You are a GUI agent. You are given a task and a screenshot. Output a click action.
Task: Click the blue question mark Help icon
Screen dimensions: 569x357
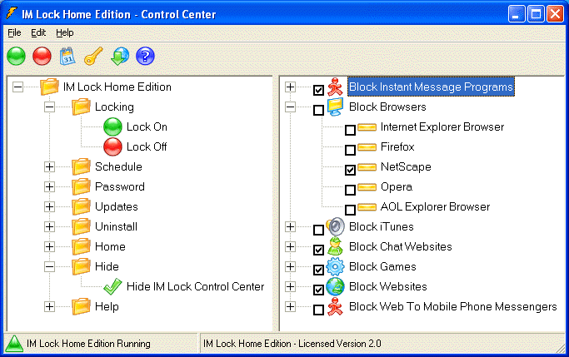pyautogui.click(x=145, y=57)
